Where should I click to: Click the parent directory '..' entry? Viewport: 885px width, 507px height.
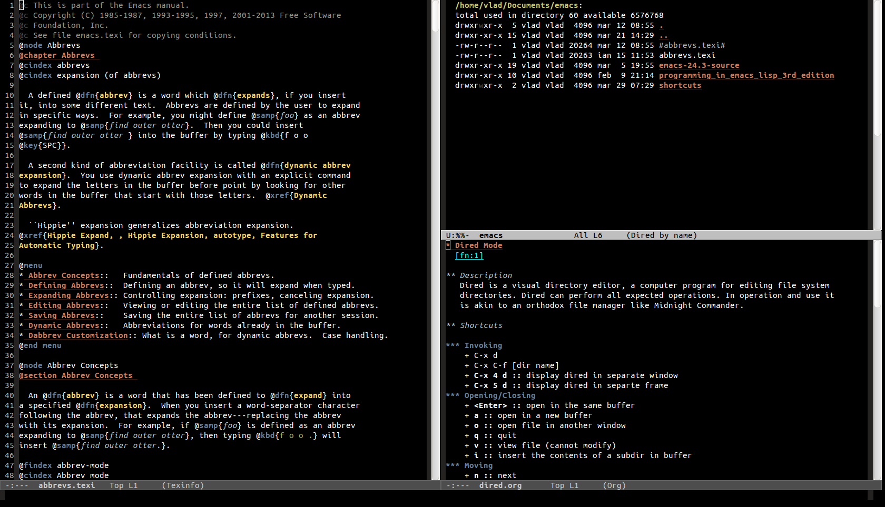coord(664,35)
